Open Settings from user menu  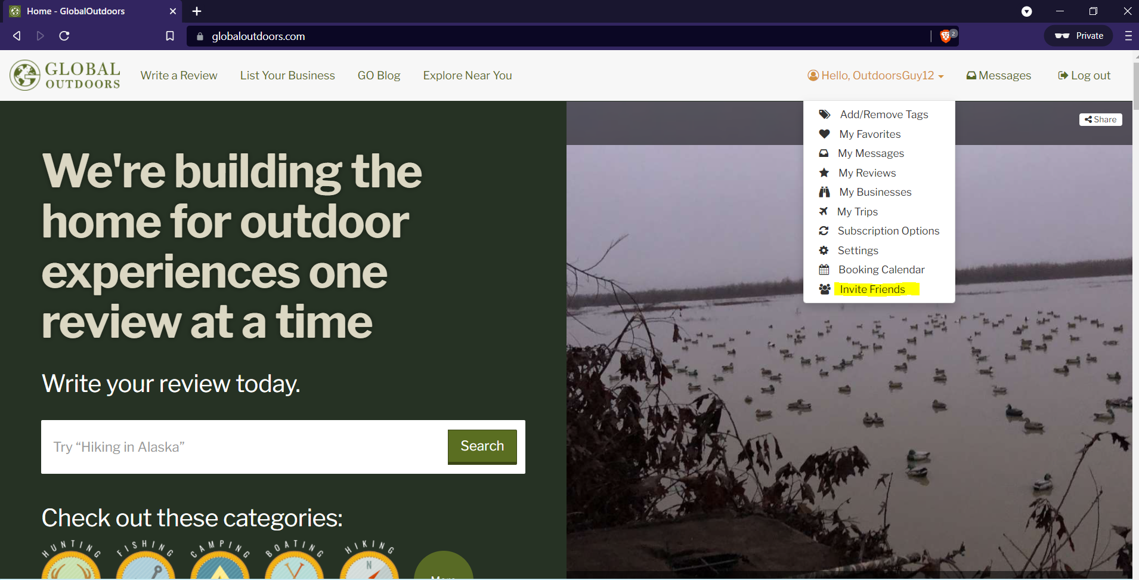(858, 251)
